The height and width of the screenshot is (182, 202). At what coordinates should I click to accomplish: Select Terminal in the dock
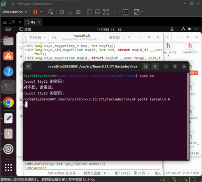pyautogui.click(x=8, y=87)
